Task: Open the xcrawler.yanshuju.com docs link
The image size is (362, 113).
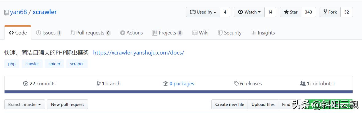Action: pos(139,53)
